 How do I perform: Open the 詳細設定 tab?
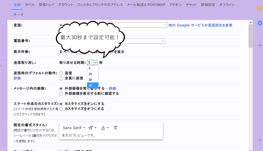(208, 5)
